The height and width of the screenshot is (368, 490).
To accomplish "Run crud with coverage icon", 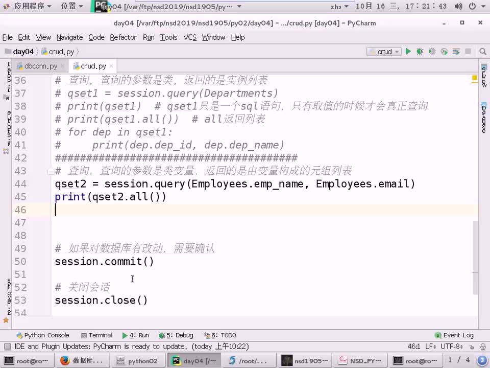I will tap(432, 52).
